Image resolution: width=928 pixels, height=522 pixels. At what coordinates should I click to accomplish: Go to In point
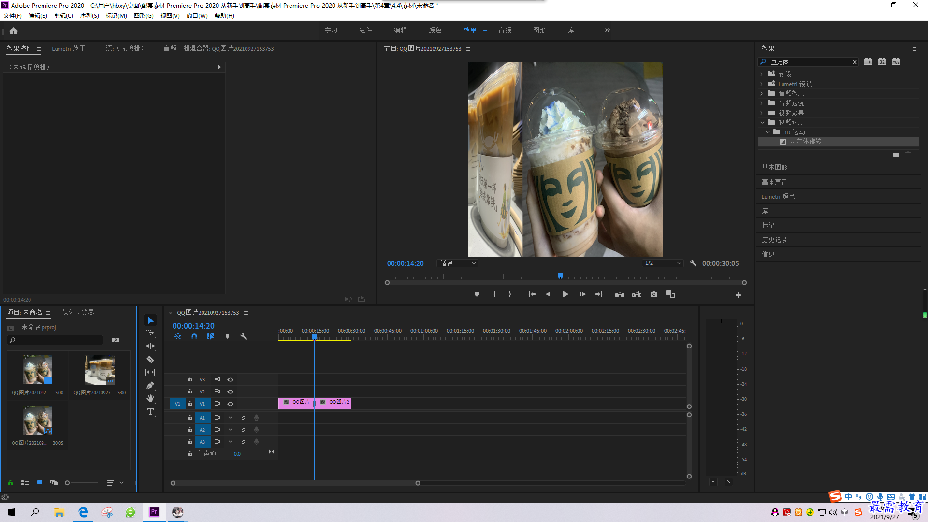(532, 294)
